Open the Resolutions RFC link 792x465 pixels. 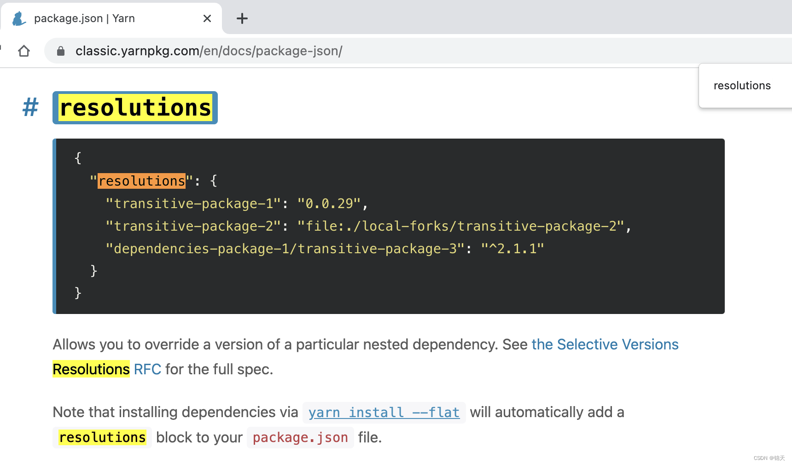107,369
